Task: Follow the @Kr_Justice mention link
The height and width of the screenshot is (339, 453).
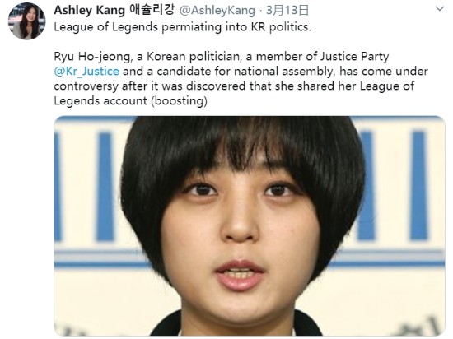Action: tap(86, 72)
